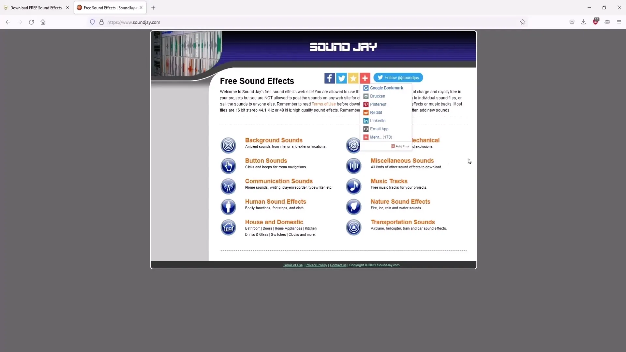This screenshot has height=352, width=626.
Task: Click the Facebook share icon
Action: tap(329, 78)
